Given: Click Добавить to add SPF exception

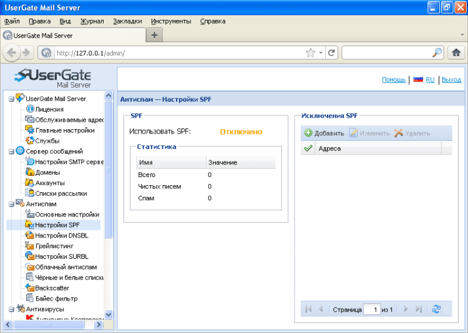Looking at the screenshot, I should click(324, 133).
